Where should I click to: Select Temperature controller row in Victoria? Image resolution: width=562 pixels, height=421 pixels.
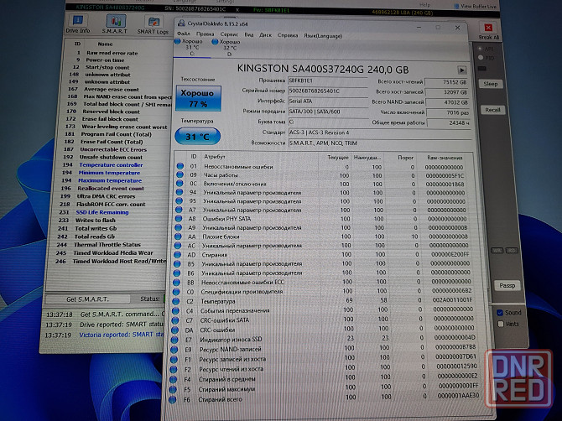(x=111, y=165)
